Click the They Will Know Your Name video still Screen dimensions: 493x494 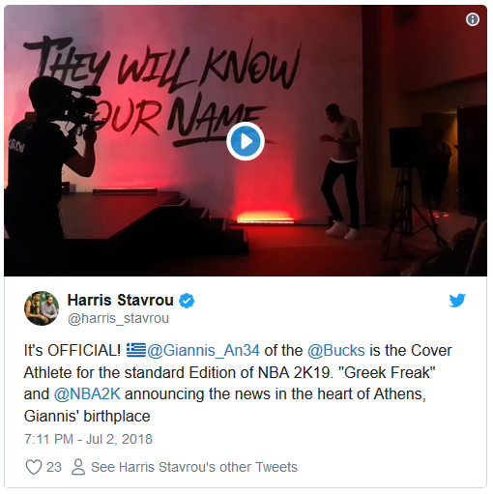point(246,140)
